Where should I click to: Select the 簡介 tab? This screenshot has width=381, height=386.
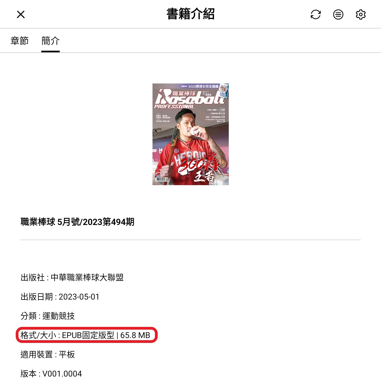(x=50, y=41)
